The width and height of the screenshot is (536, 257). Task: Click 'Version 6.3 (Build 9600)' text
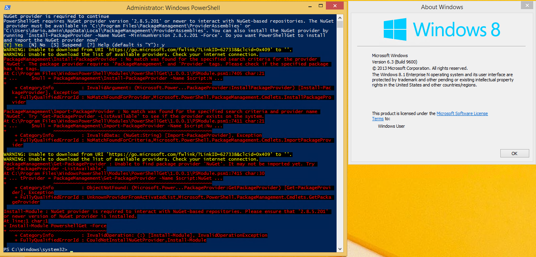pos(394,62)
